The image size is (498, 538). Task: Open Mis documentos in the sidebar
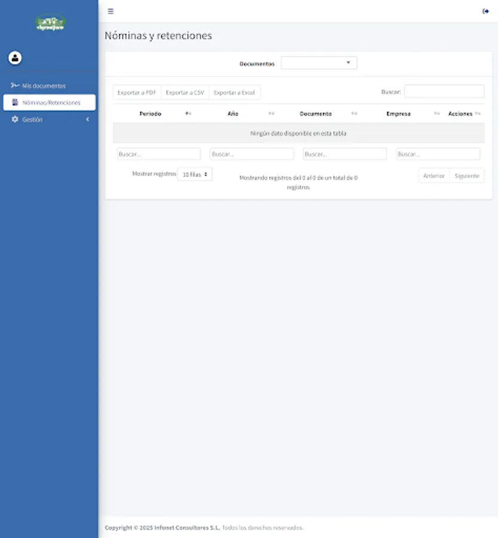(x=50, y=85)
